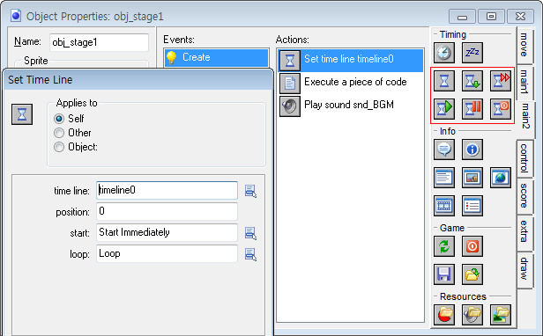543x336 pixels.
Task: Select the Splash Video film action icon
Action: 444,206
